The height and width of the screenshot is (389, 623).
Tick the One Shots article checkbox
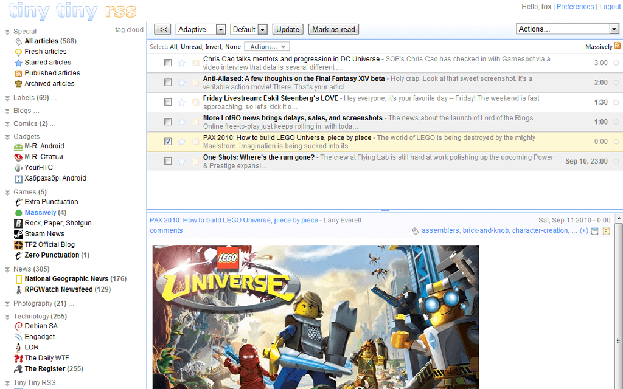coord(168,161)
